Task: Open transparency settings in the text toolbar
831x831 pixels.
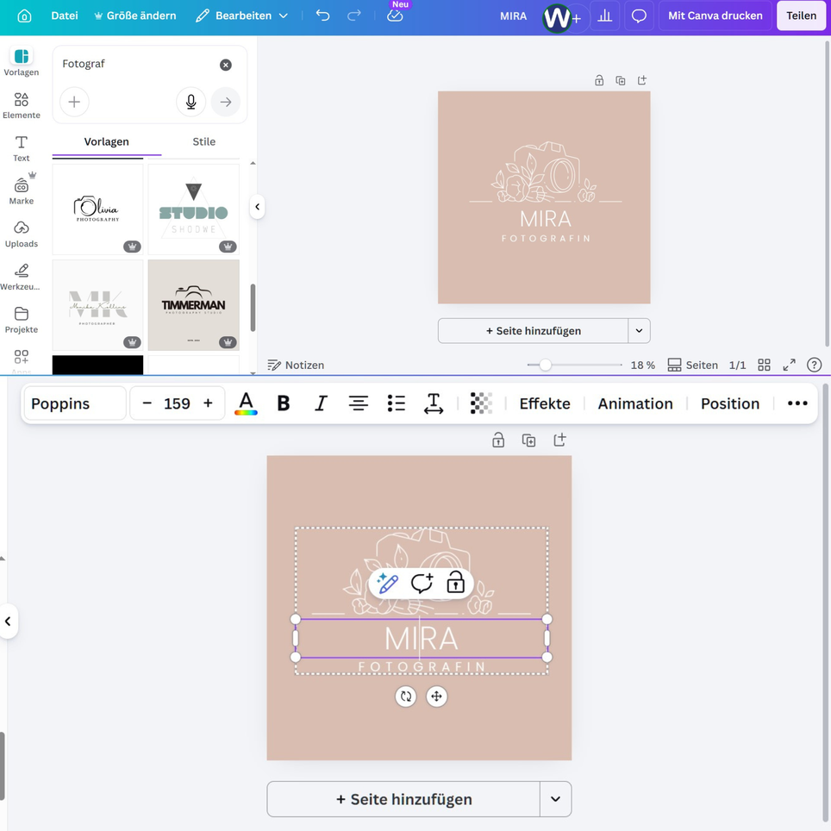Action: (480, 403)
